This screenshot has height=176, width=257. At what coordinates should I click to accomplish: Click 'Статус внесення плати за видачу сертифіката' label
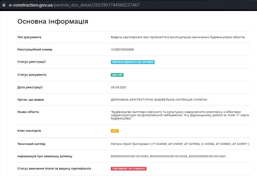(x=54, y=169)
